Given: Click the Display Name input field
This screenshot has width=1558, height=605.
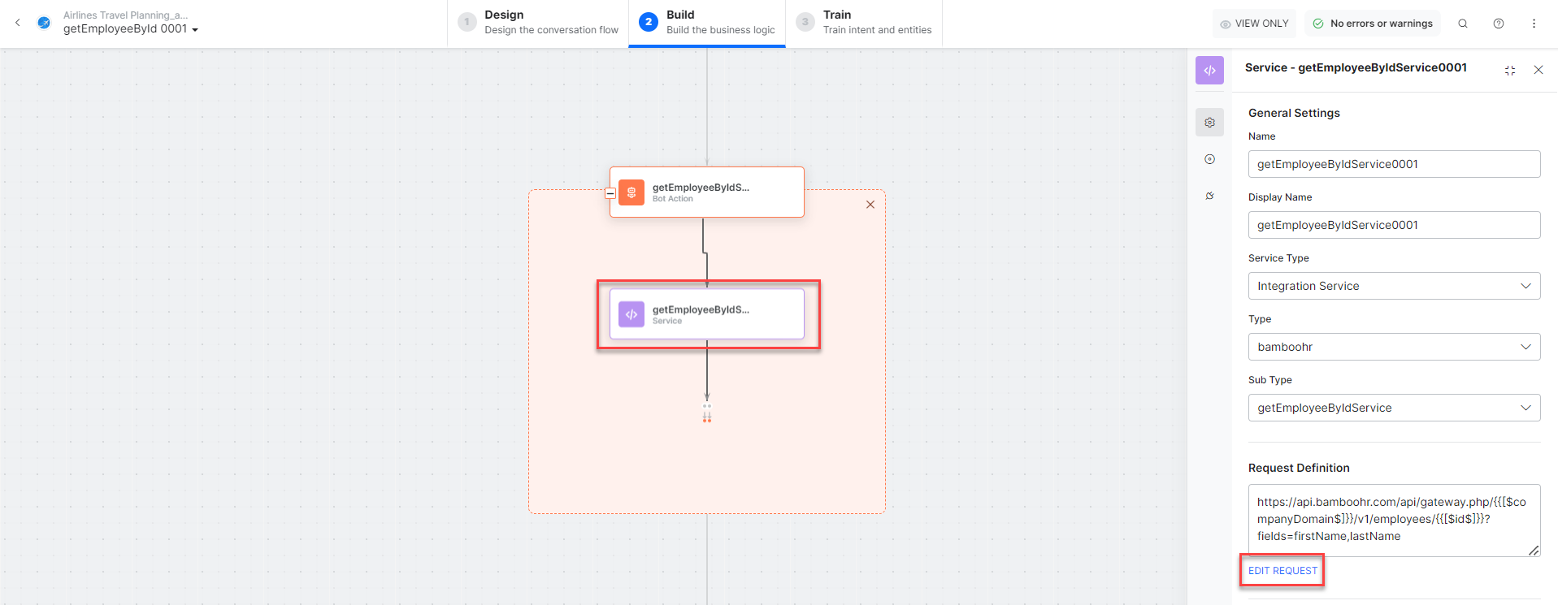Looking at the screenshot, I should [1393, 225].
